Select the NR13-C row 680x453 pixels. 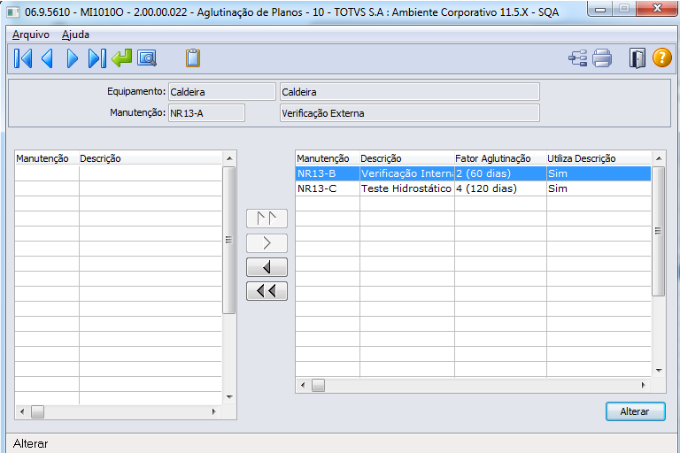coord(473,188)
